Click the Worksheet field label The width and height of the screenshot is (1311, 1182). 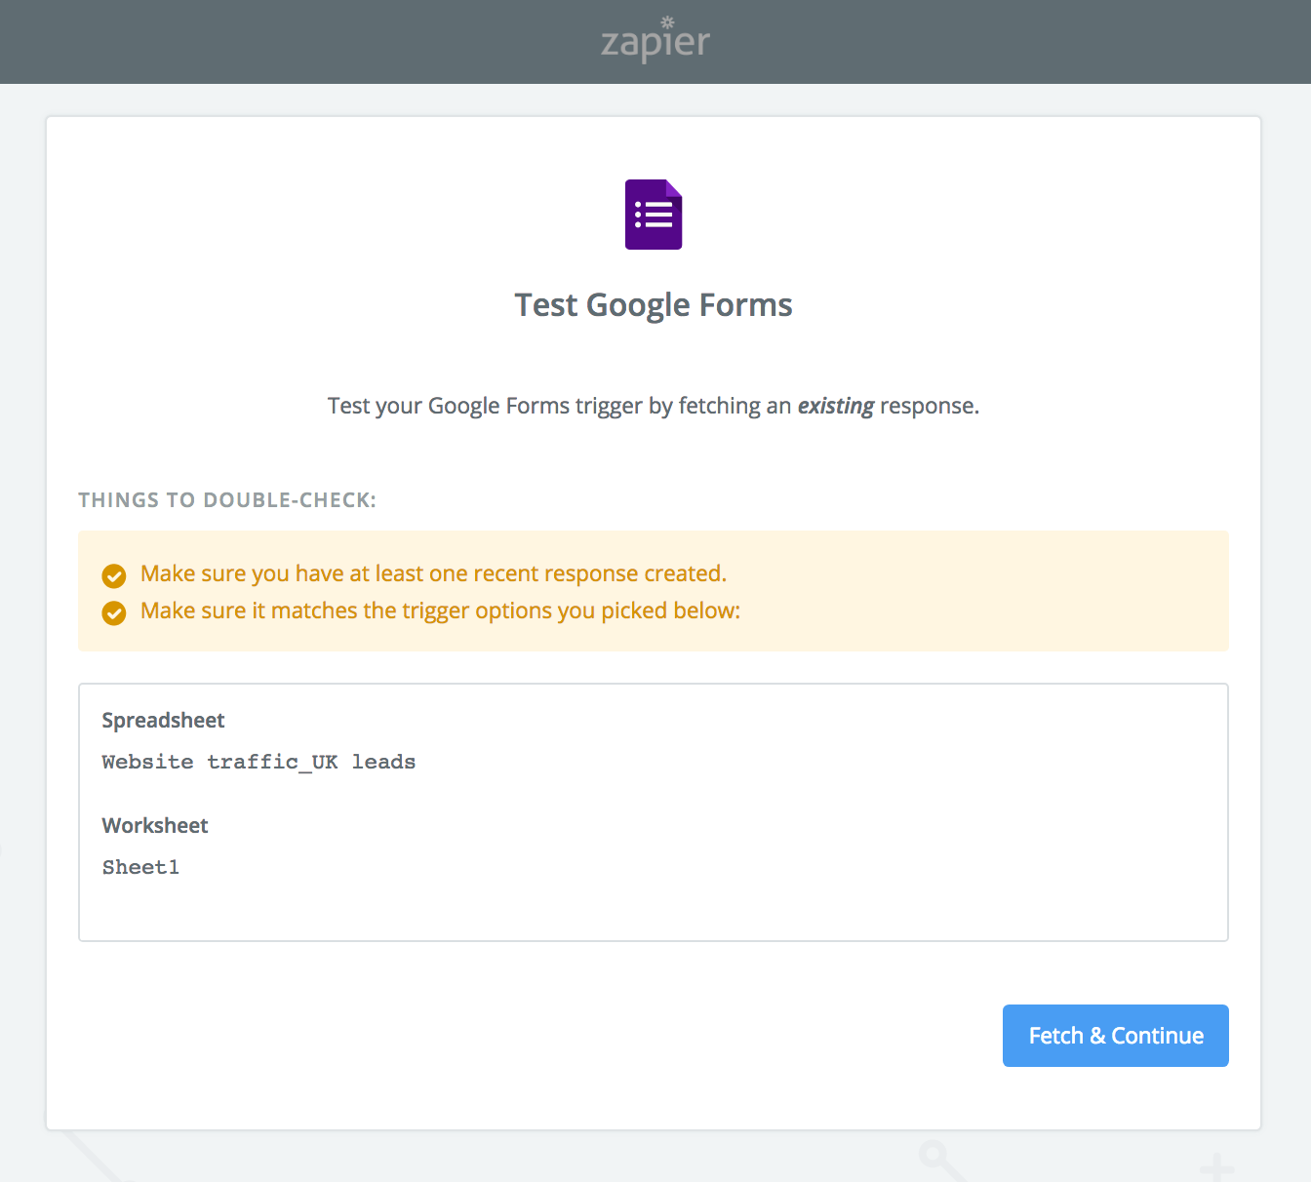155,826
